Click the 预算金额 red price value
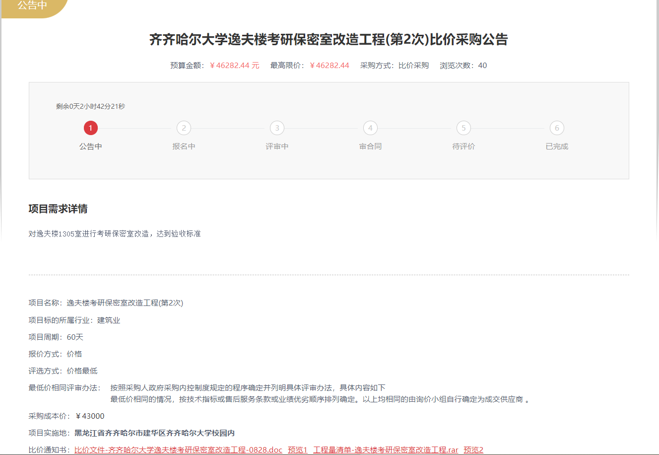 point(234,66)
